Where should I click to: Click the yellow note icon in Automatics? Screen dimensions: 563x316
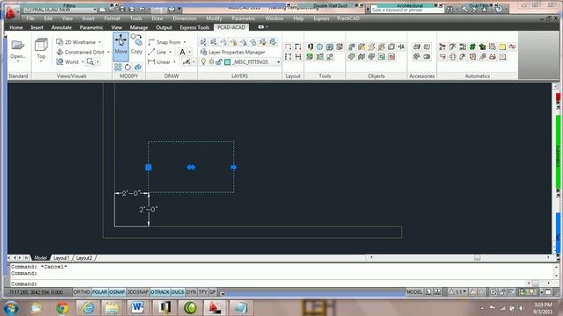point(502,47)
